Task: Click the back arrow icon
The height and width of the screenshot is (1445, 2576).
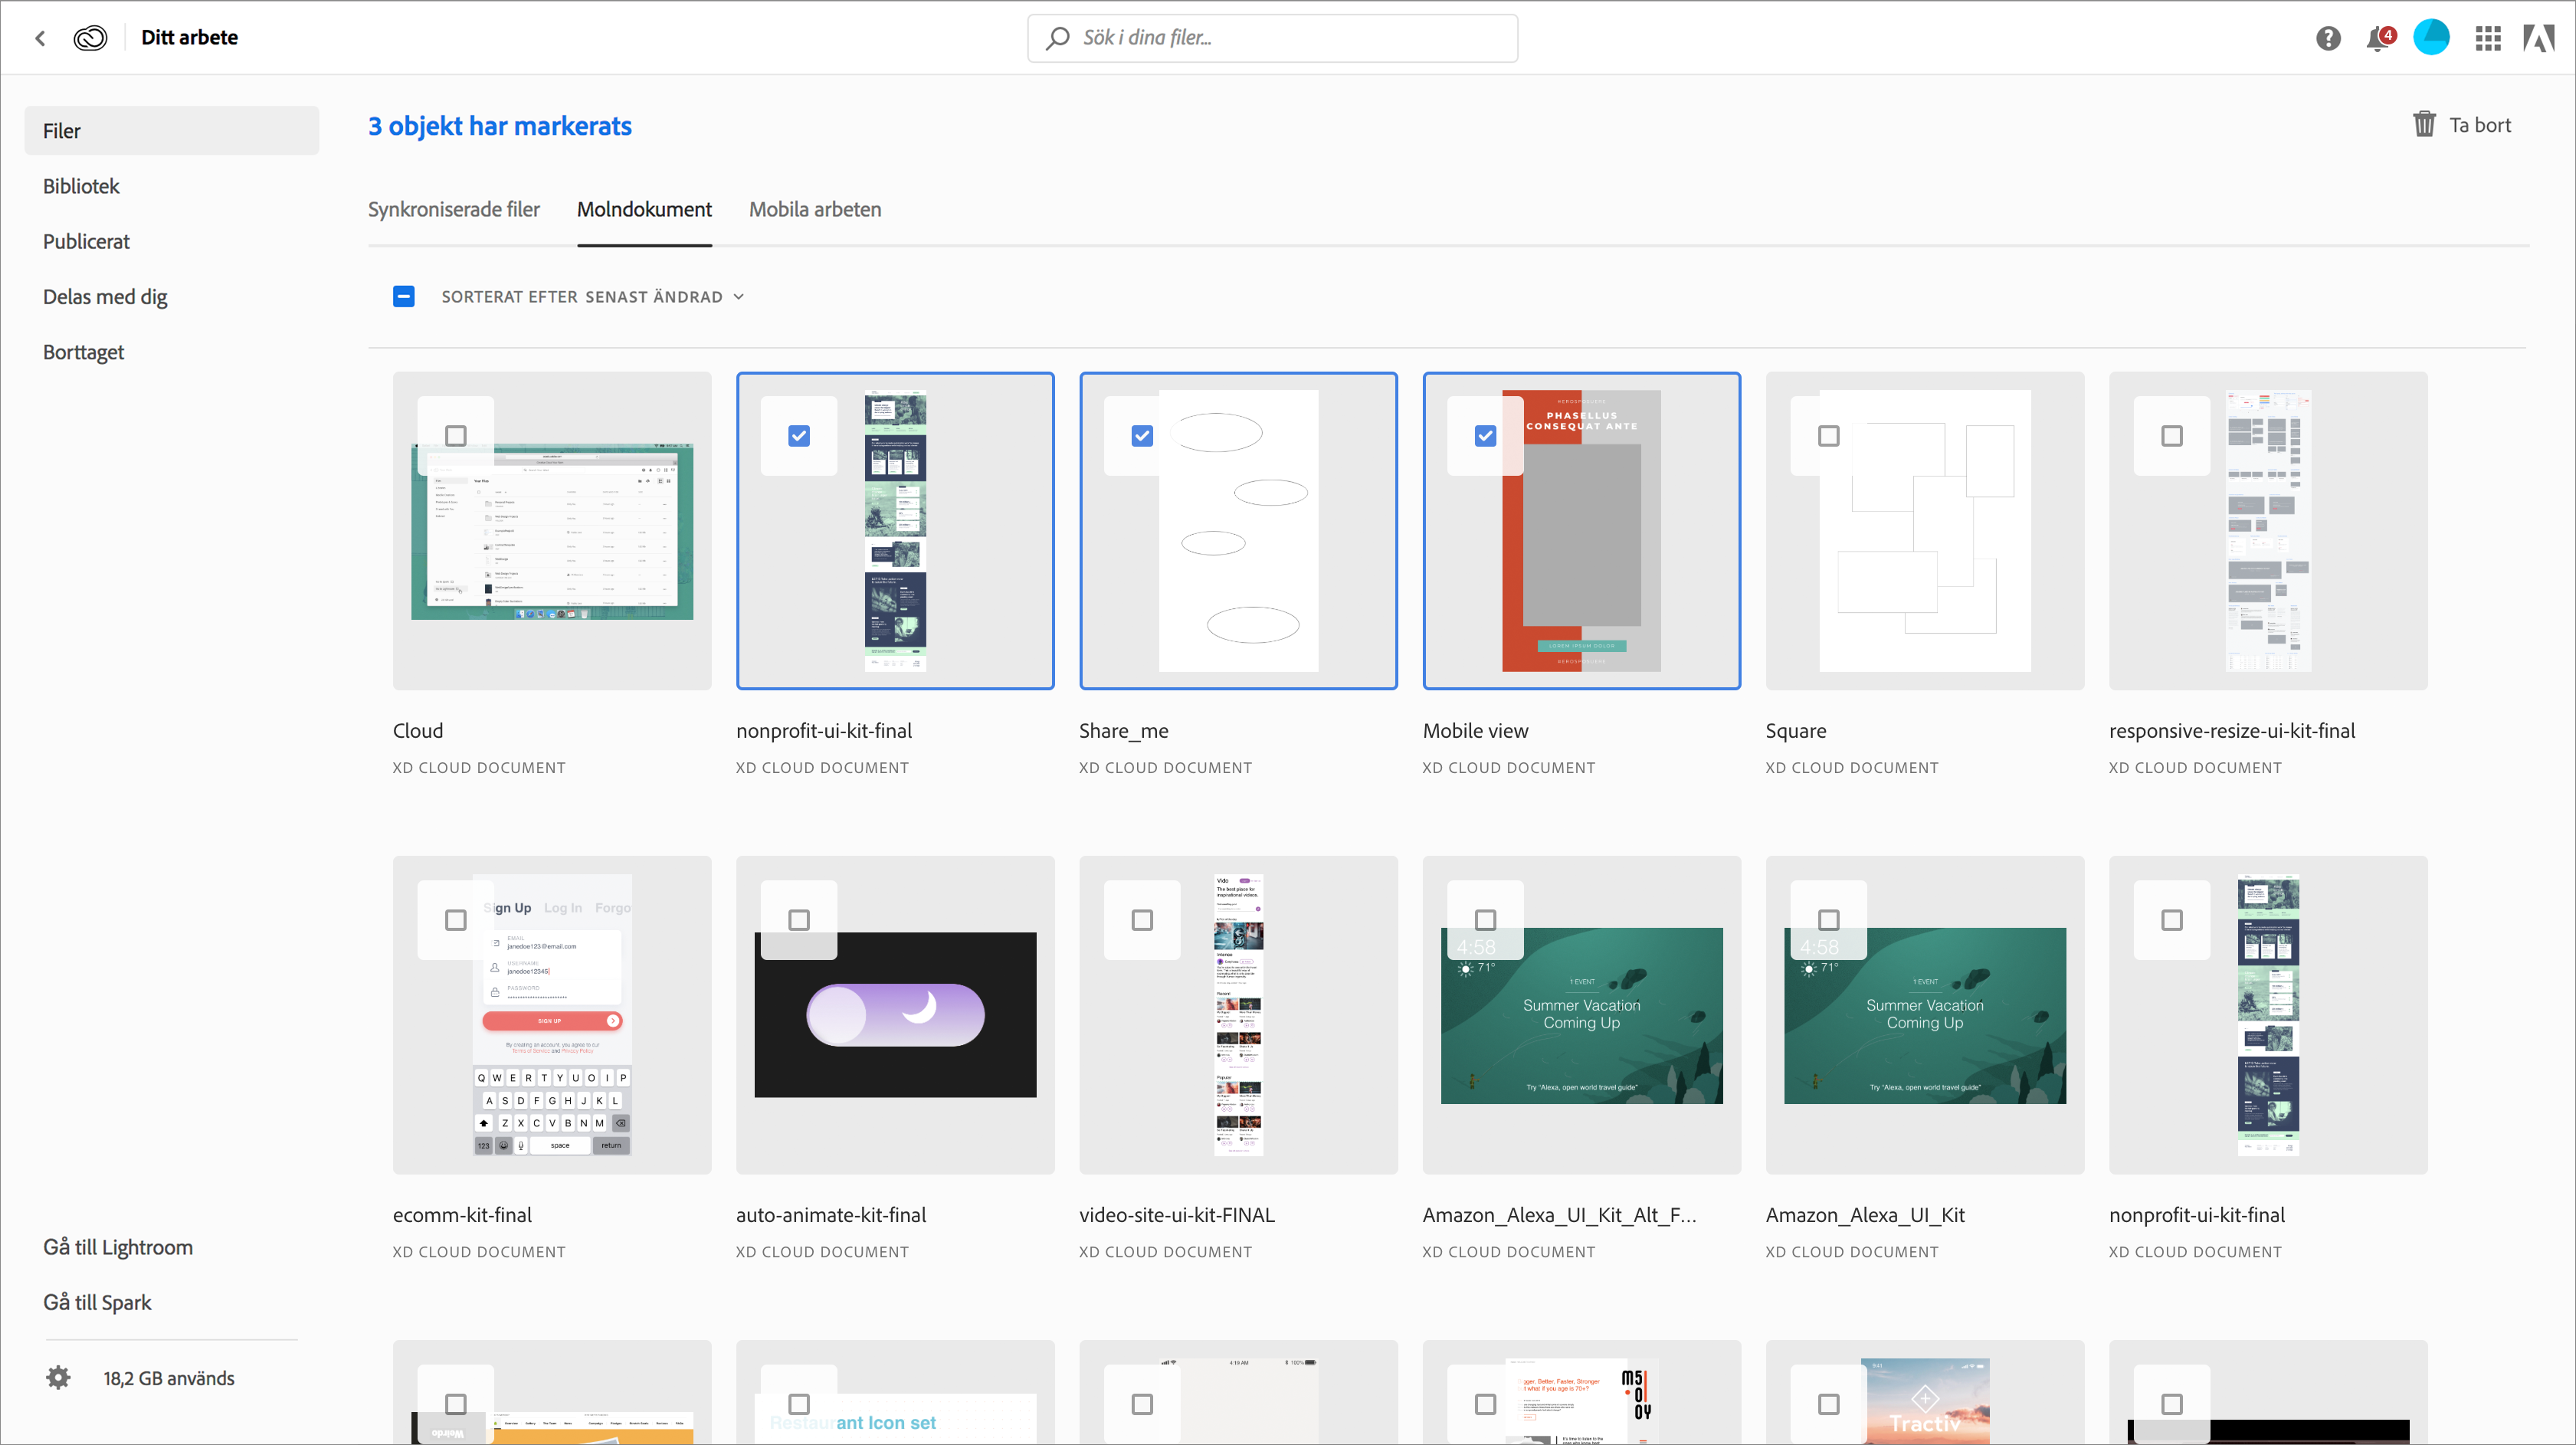Action: (40, 38)
